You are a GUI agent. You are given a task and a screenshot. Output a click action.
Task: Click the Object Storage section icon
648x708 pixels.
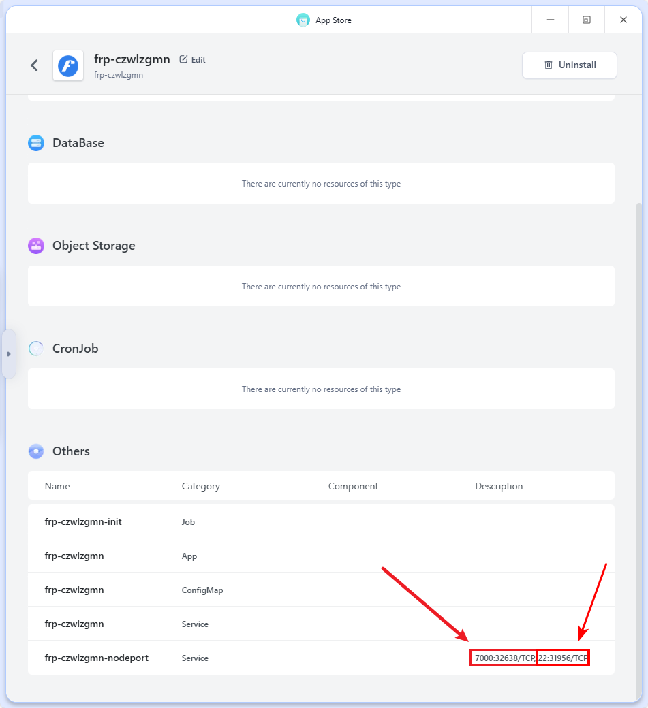(x=36, y=246)
